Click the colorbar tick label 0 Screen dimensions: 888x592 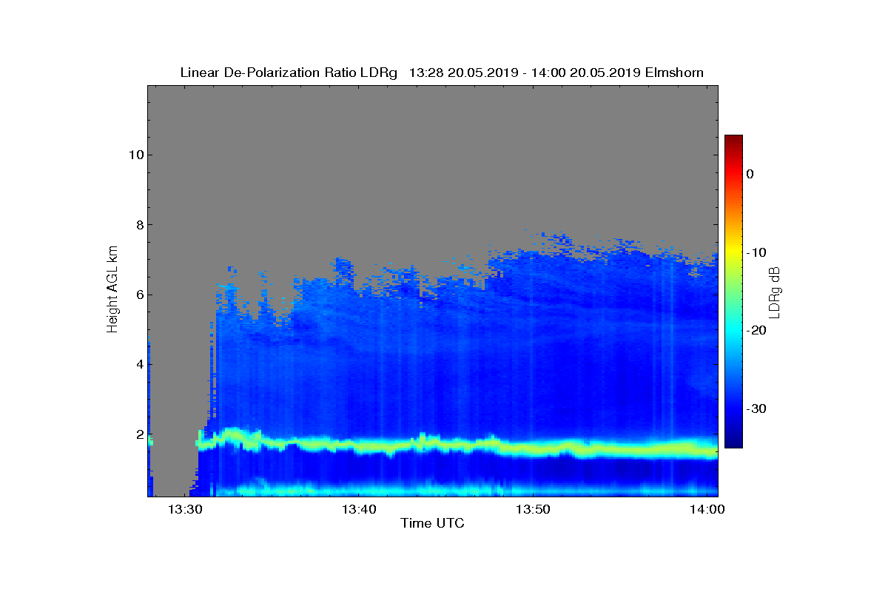(750, 174)
